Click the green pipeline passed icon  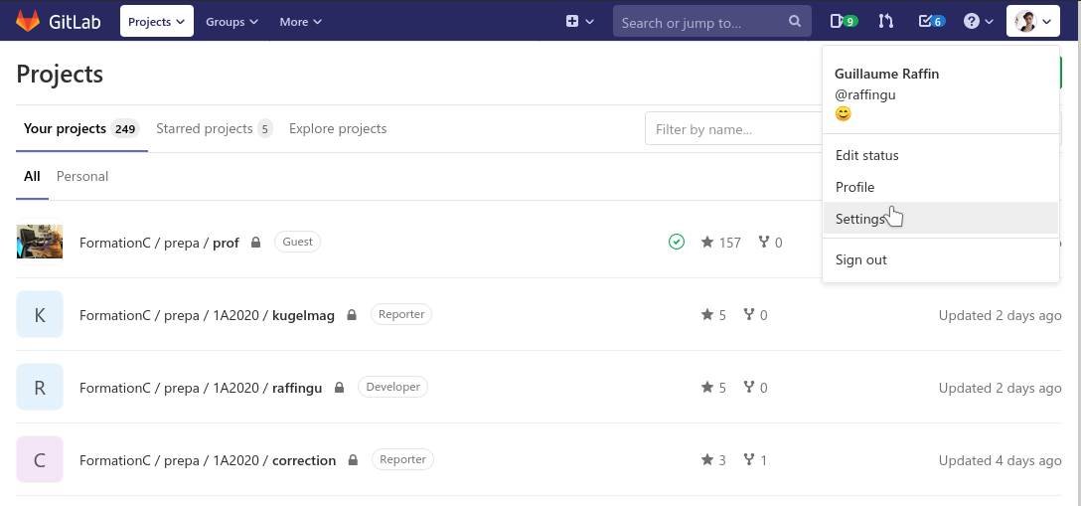coord(677,242)
